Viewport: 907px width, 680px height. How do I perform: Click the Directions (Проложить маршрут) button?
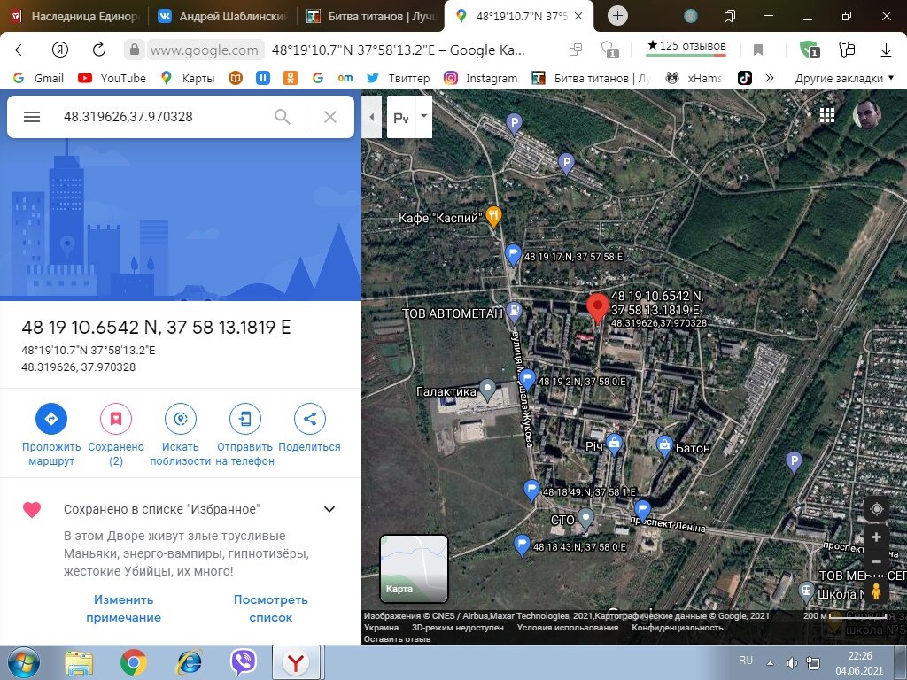(51, 419)
